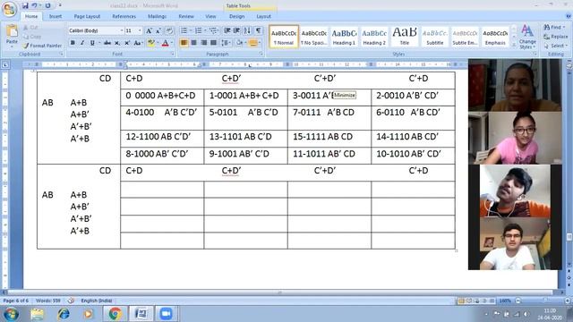Open Google Chrome from taskbar
The height and width of the screenshot is (322, 573).
pyautogui.click(x=115, y=314)
